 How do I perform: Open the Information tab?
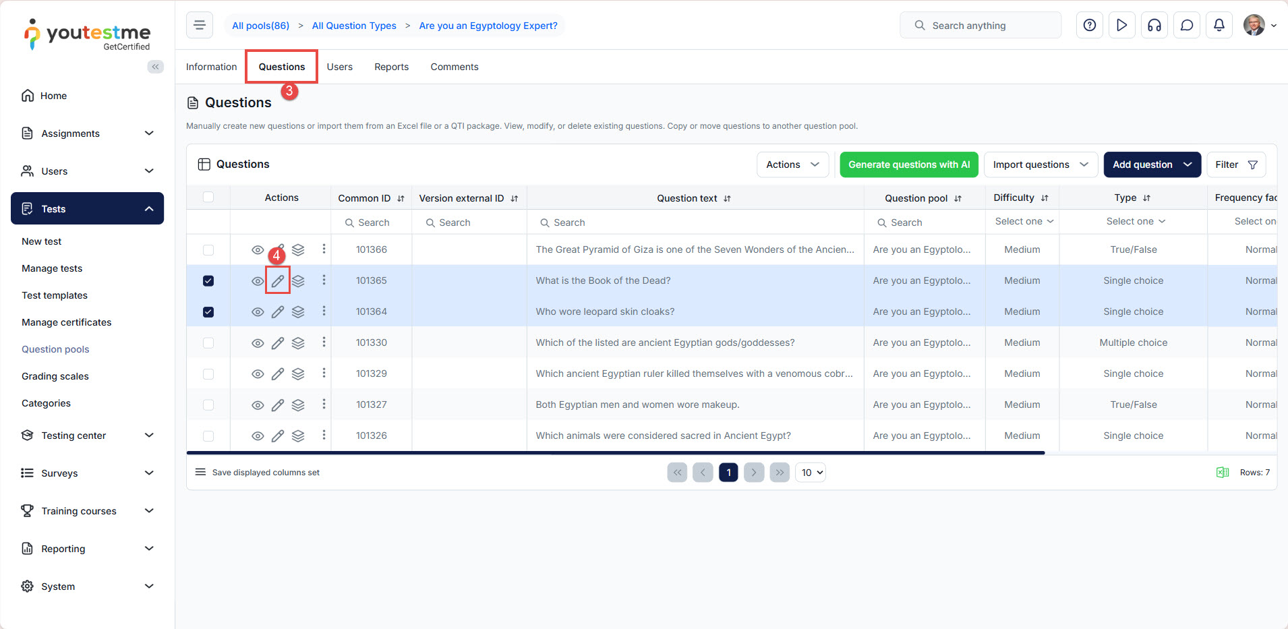coord(211,67)
